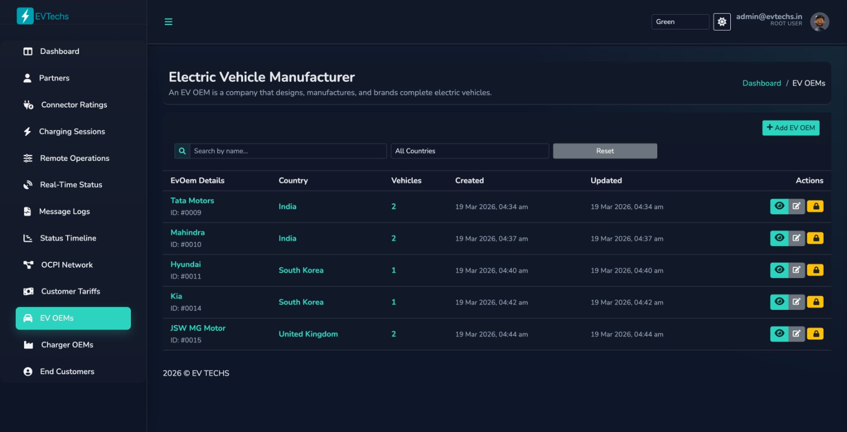Open the Connector Ratings page

(x=73, y=104)
